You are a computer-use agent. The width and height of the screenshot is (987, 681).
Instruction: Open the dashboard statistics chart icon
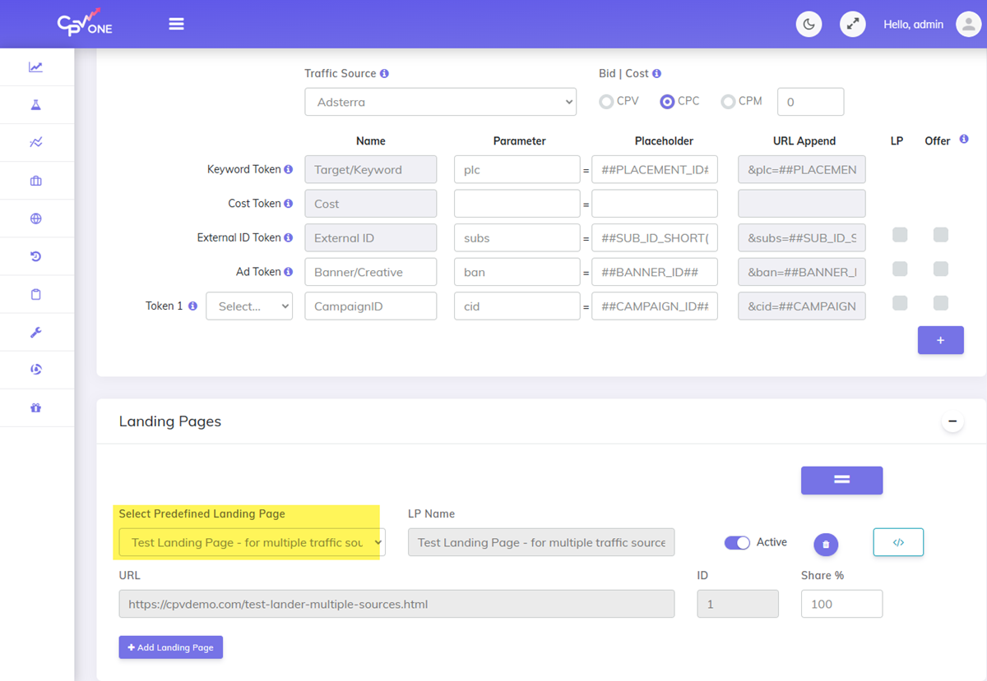point(37,67)
